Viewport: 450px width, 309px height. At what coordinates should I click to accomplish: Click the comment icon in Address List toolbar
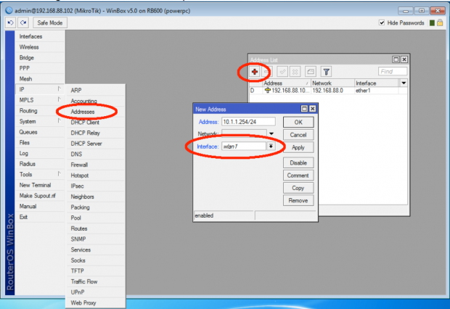click(x=310, y=72)
